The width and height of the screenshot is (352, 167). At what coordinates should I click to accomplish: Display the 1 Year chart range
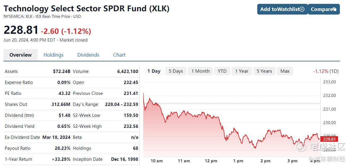[x=242, y=71]
